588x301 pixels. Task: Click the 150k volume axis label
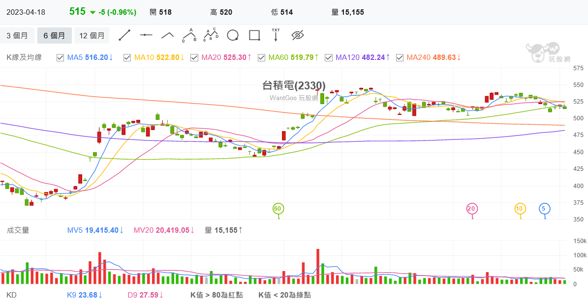(579, 241)
